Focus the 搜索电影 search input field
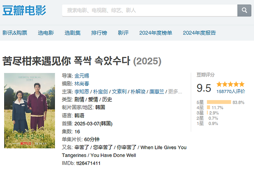Screen dimensions: 254x172 [x=150, y=10]
